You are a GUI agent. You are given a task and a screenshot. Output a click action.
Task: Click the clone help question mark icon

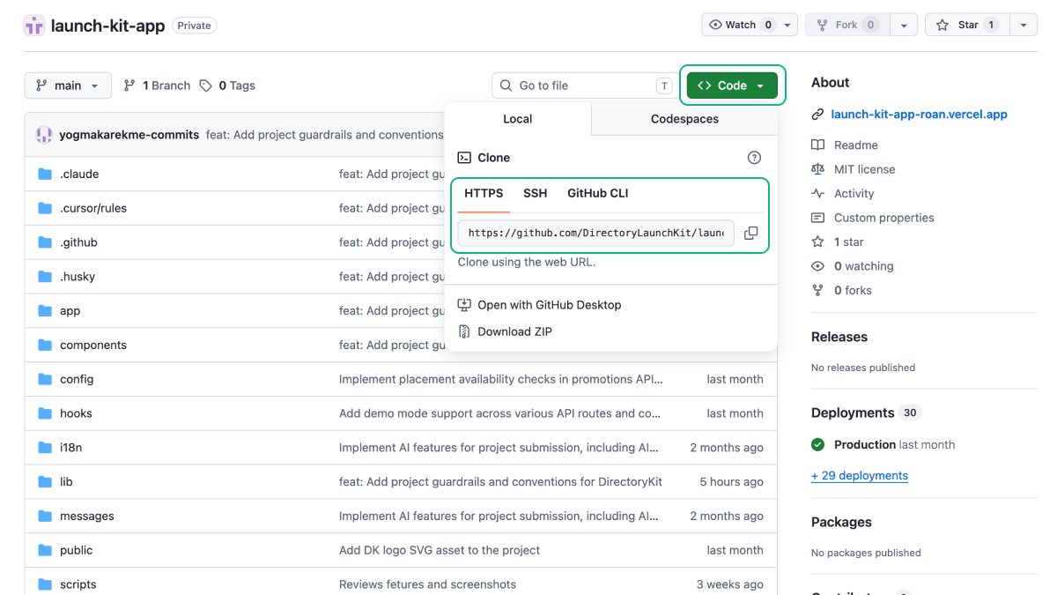tap(754, 158)
